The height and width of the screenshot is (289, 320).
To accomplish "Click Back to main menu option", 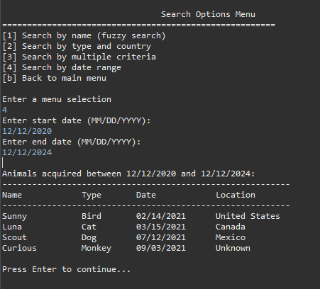I will (x=55, y=78).
